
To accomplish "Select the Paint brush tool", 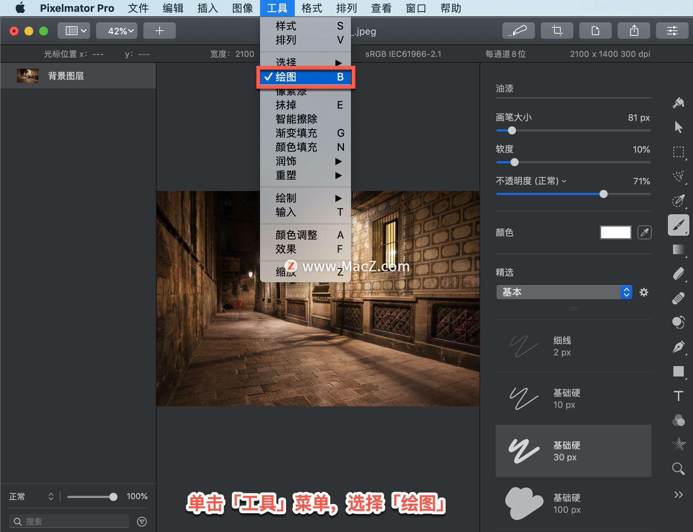I will click(x=678, y=225).
